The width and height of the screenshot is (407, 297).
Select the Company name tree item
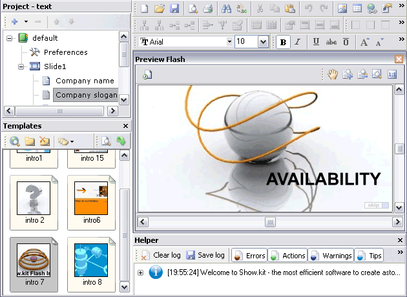click(85, 81)
